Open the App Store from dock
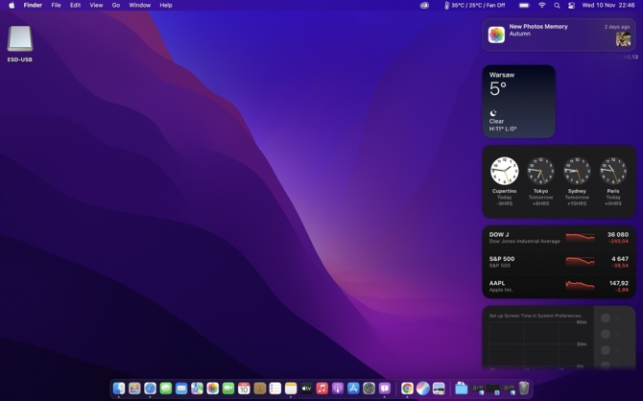 click(x=353, y=389)
